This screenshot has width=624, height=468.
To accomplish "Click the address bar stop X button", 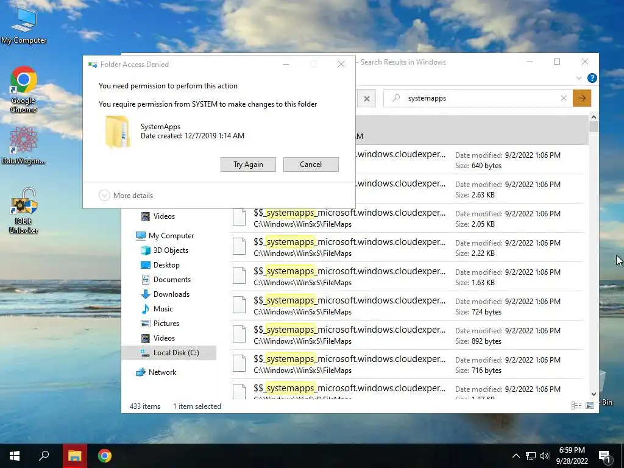I will 366,98.
